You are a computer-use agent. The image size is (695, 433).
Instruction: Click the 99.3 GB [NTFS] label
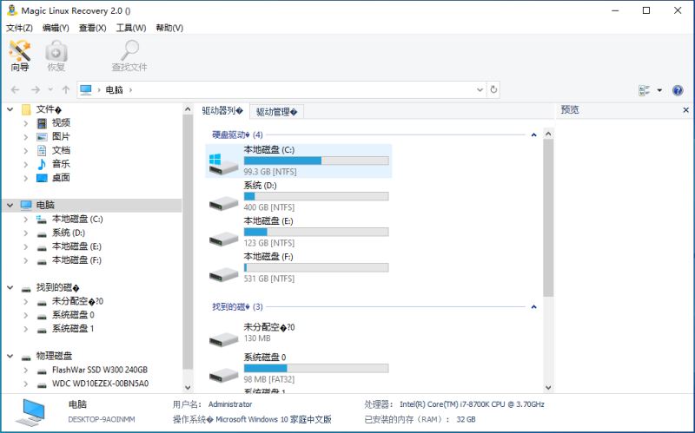pyautogui.click(x=270, y=172)
